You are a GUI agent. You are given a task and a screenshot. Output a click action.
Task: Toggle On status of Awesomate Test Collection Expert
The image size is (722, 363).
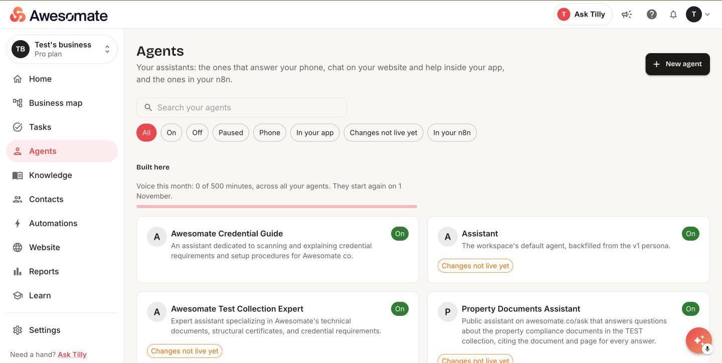pos(400,309)
